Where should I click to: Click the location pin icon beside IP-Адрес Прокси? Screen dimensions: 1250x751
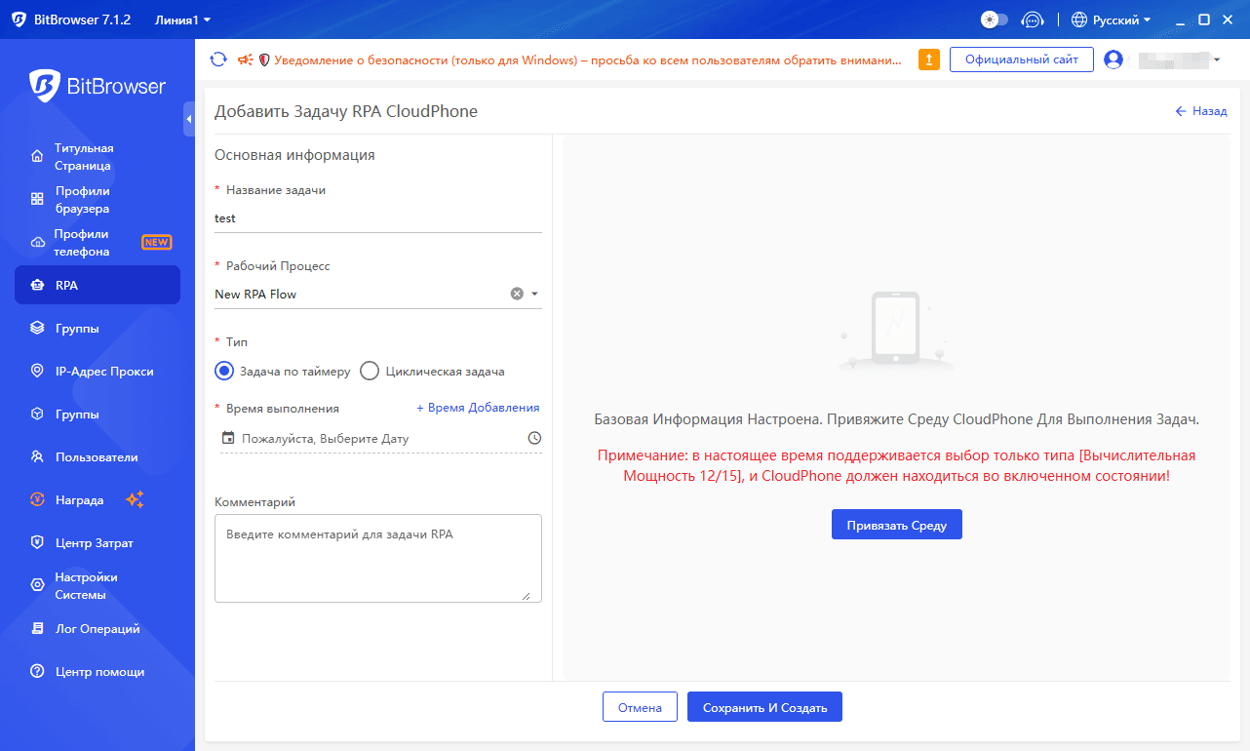(x=37, y=372)
